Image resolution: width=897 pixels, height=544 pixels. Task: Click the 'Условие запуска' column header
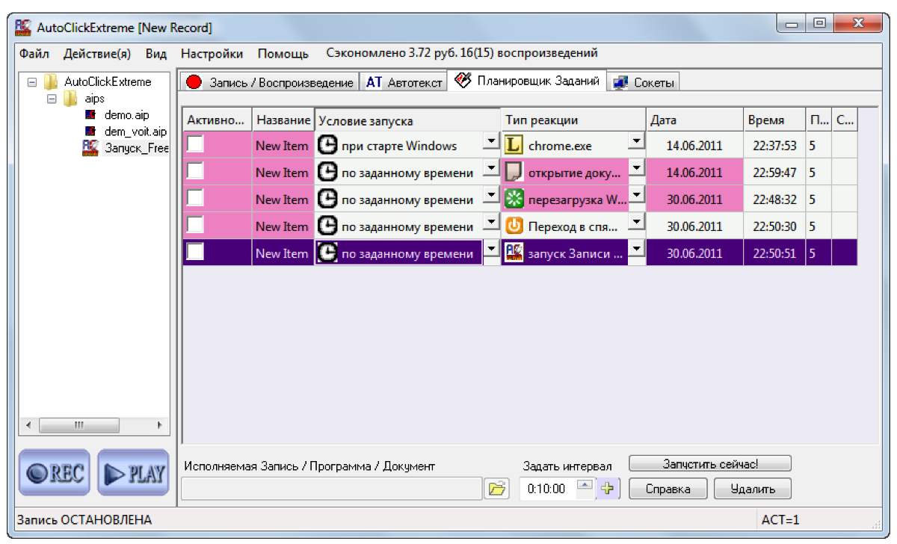tap(407, 120)
